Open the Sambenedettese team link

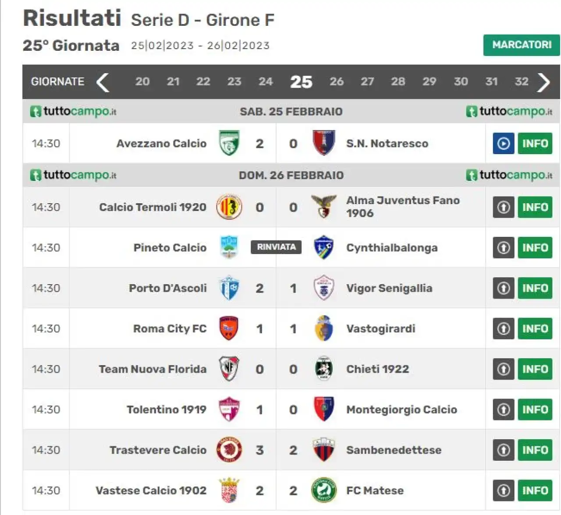(x=394, y=450)
